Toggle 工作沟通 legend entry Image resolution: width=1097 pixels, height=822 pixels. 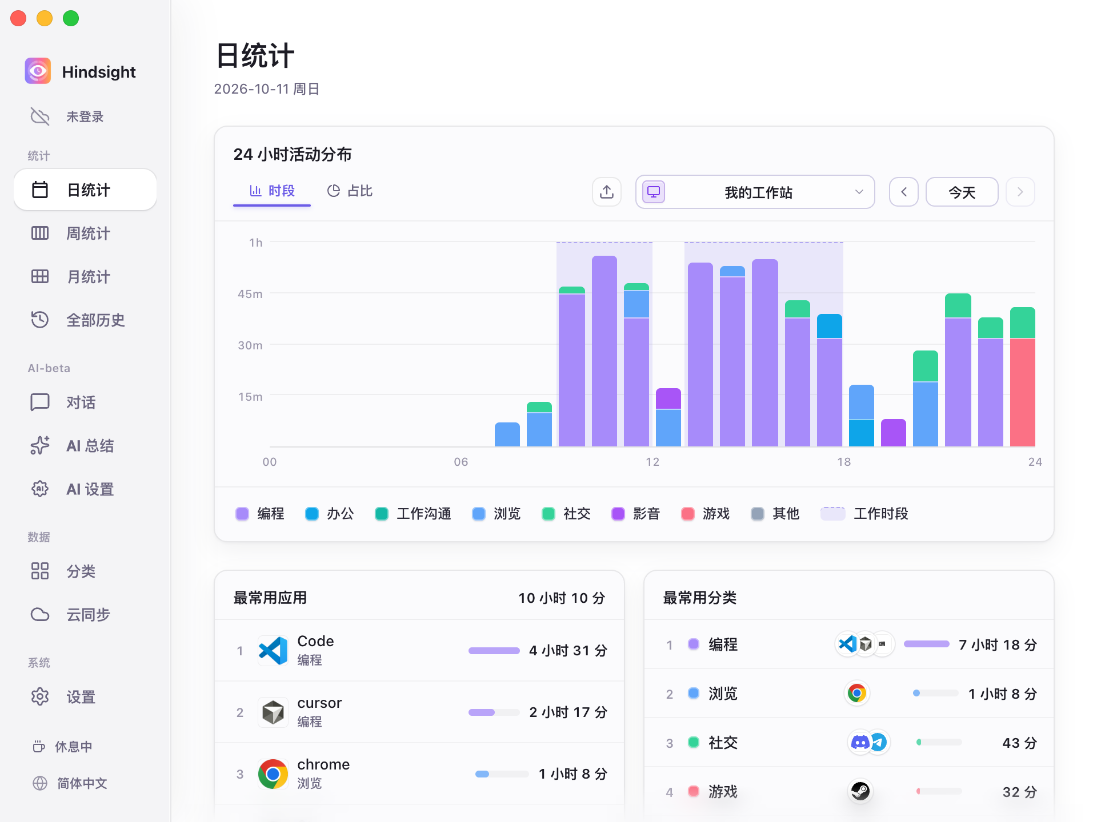[x=413, y=514]
